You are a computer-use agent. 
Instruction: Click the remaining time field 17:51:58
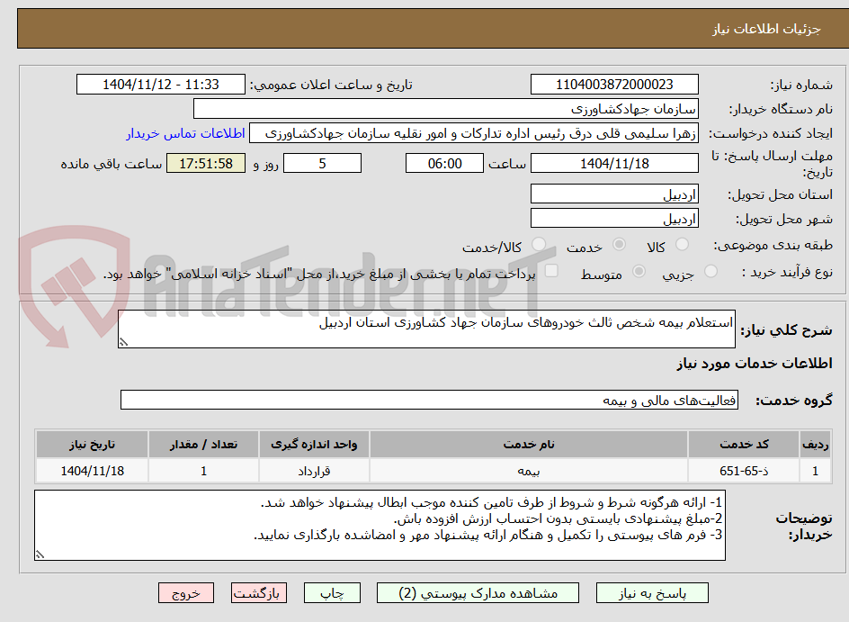(x=206, y=163)
